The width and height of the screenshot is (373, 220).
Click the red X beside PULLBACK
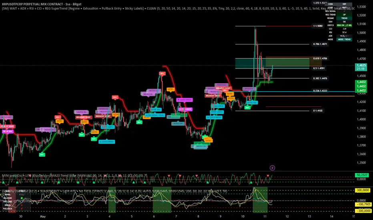point(22,208)
